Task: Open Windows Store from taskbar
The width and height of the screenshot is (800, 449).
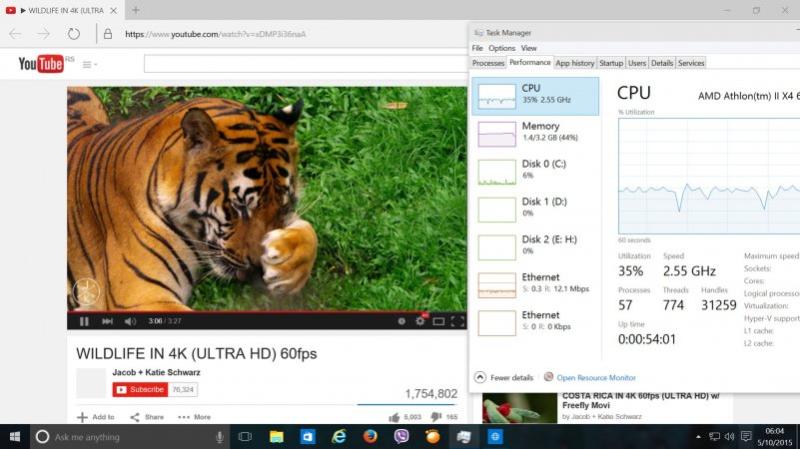Action: [x=308, y=437]
